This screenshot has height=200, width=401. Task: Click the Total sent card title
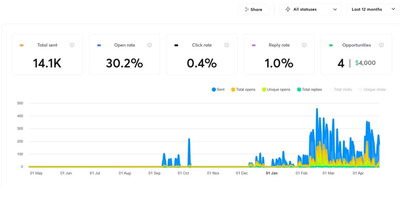(x=47, y=45)
